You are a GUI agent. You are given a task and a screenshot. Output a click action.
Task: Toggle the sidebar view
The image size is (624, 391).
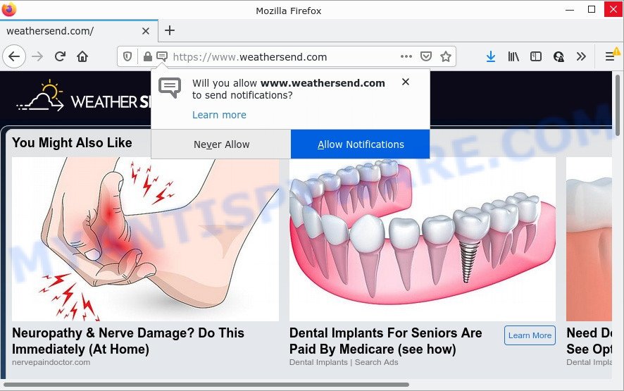536,56
